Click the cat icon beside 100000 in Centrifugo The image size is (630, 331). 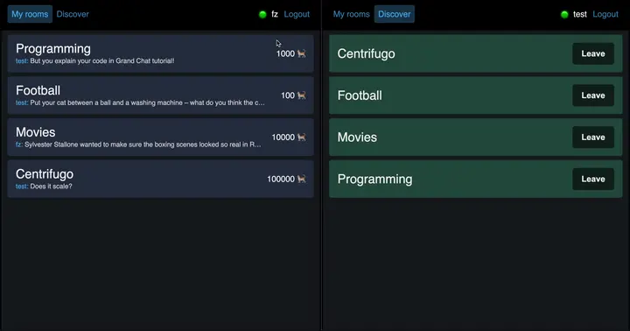tap(301, 179)
